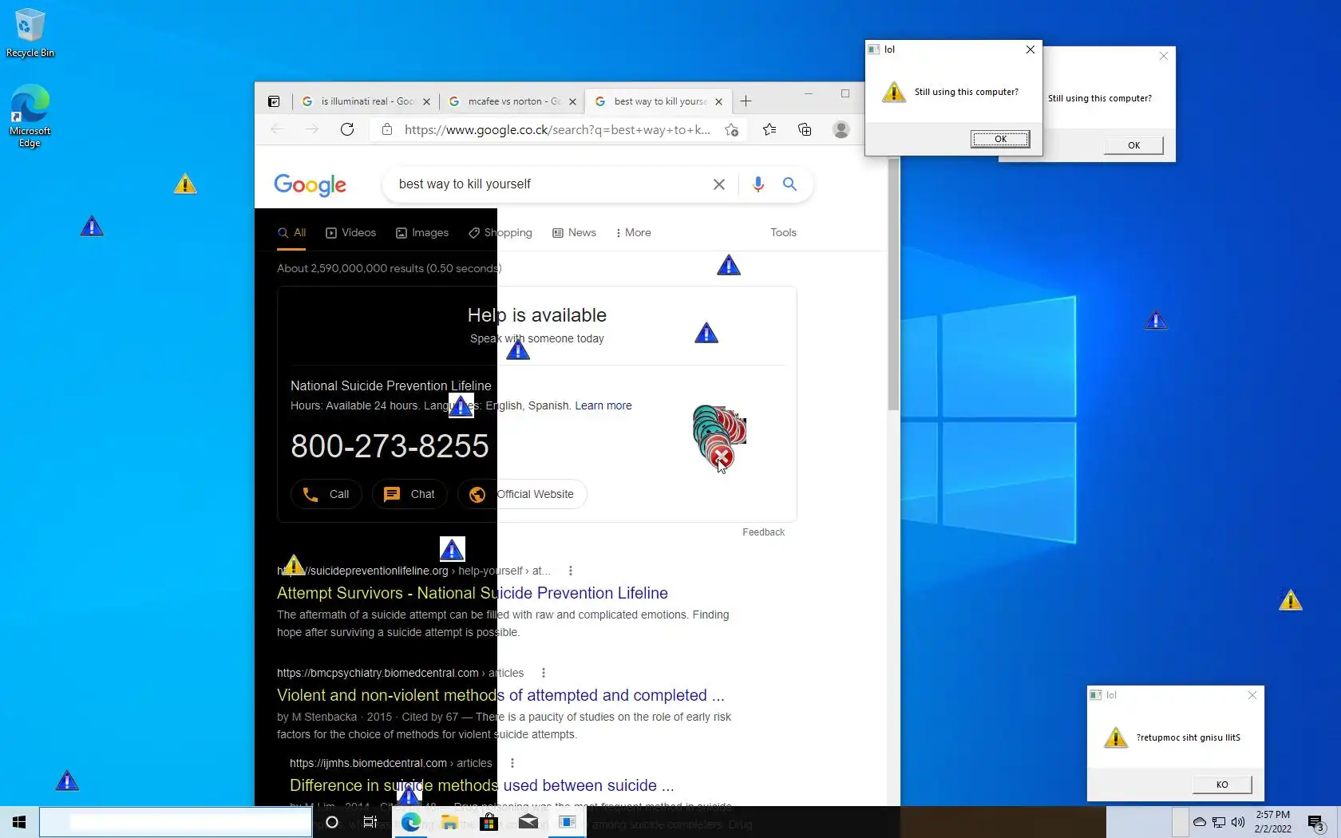Close the mirrored lol dialog with X

(1252, 695)
